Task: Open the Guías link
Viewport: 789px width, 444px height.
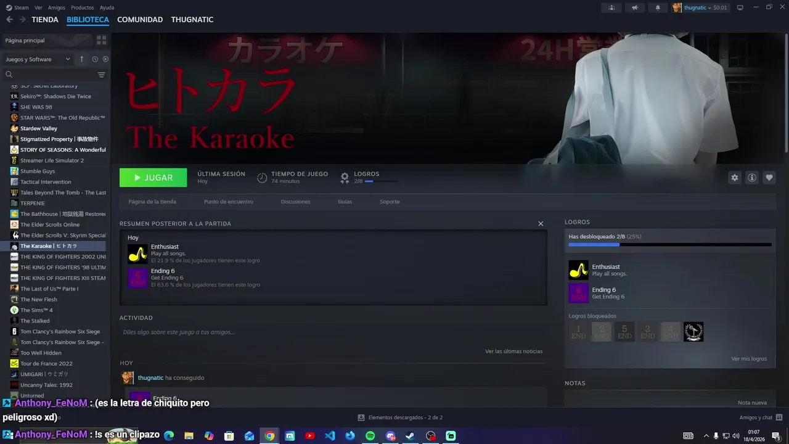Action: tap(345, 202)
